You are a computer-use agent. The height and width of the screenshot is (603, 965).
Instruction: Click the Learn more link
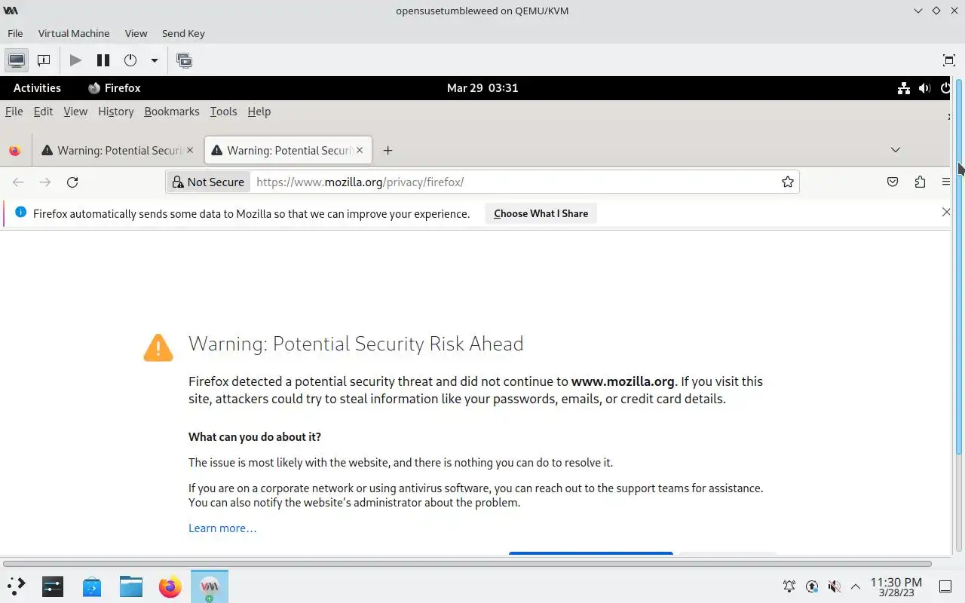pyautogui.click(x=222, y=528)
